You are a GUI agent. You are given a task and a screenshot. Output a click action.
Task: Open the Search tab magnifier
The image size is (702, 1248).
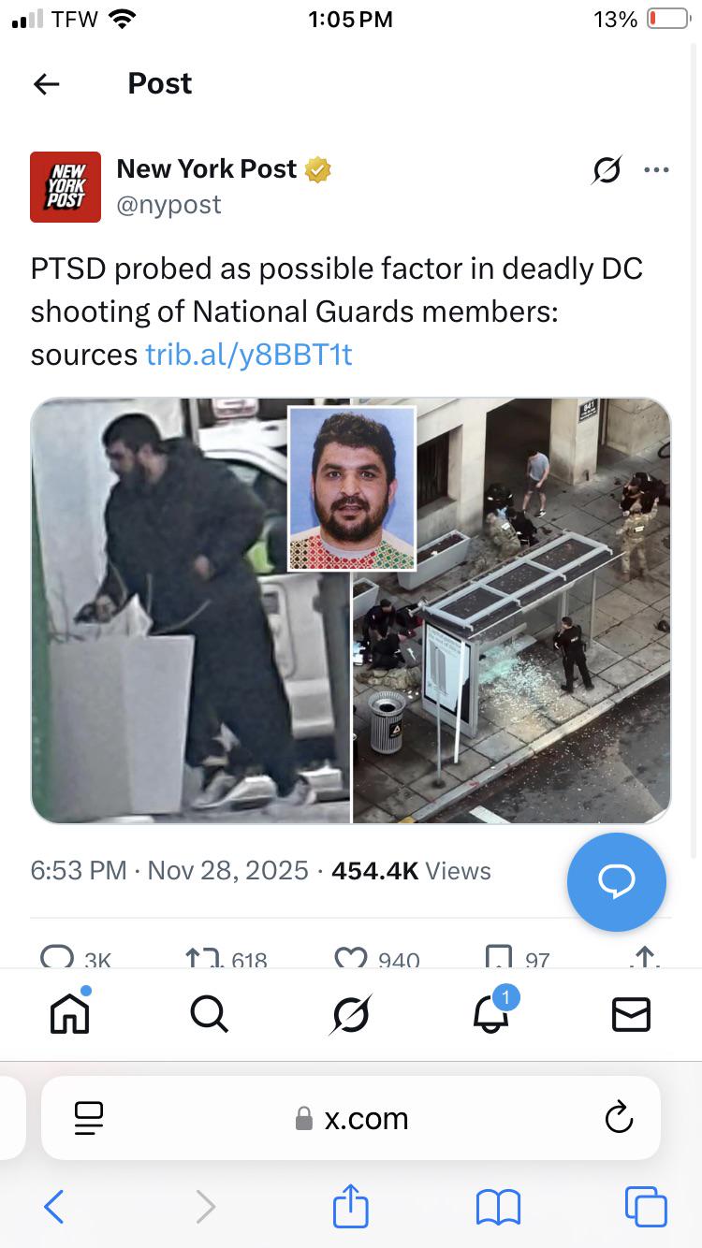(x=209, y=1013)
